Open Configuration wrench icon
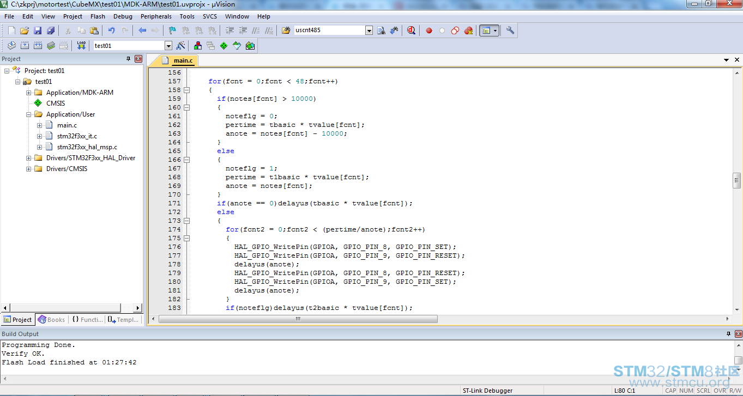Viewport: 743px width, 396px height. click(x=510, y=31)
